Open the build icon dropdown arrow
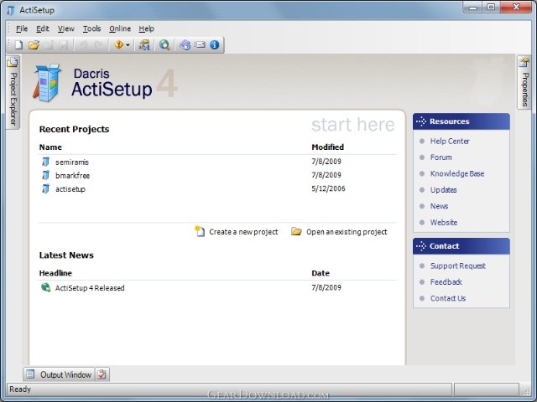The height and width of the screenshot is (402, 537). [x=128, y=45]
